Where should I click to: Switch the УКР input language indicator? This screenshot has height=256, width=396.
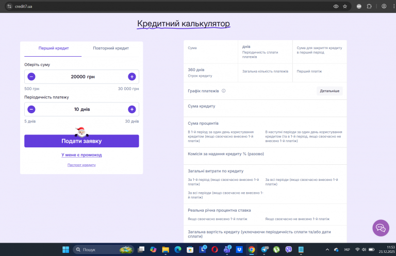pyautogui.click(x=347, y=250)
